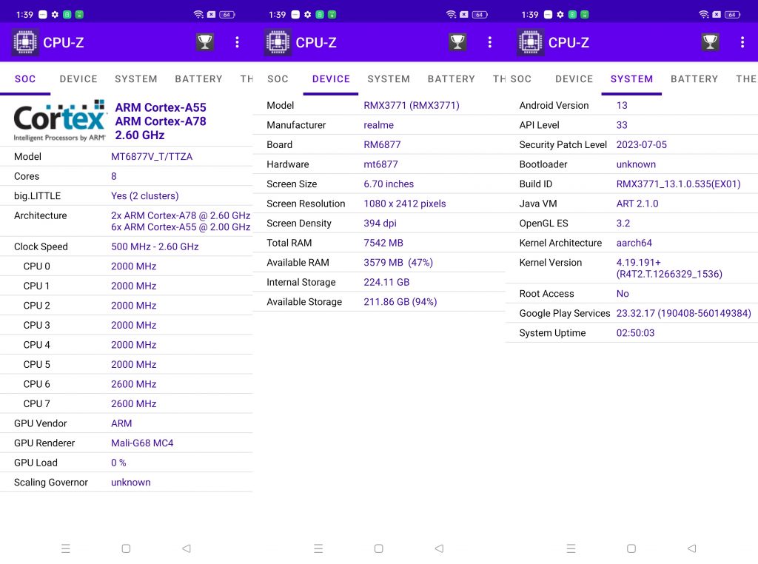Tap the CPU-Z chip logo on the SOC screen
758x564 pixels.
click(x=26, y=42)
